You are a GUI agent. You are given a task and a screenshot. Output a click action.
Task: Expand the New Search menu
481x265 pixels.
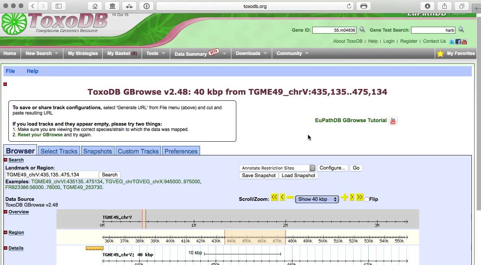42,53
